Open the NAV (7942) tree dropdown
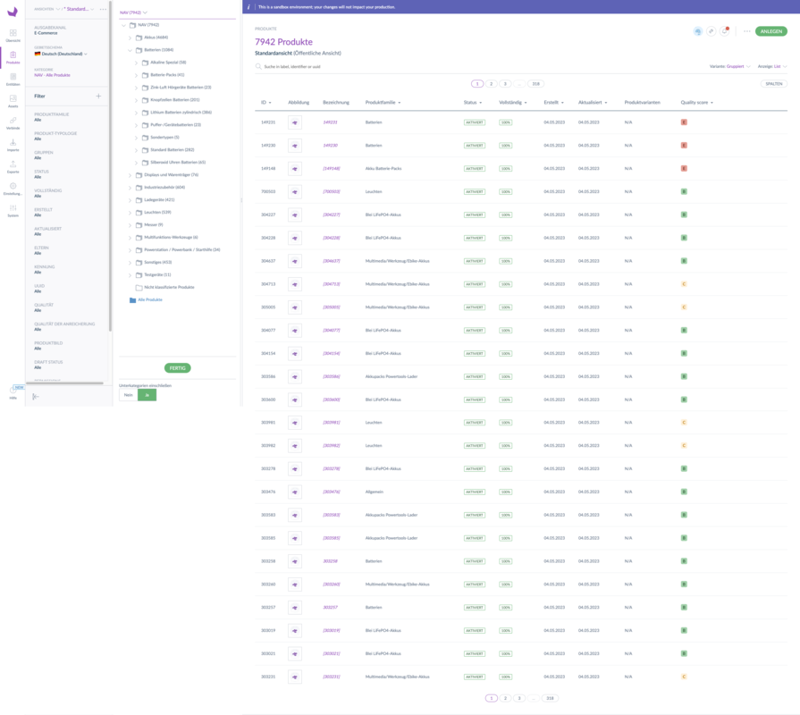 [133, 13]
